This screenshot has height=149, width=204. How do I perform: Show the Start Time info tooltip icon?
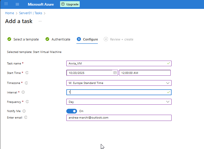[x=27, y=73]
